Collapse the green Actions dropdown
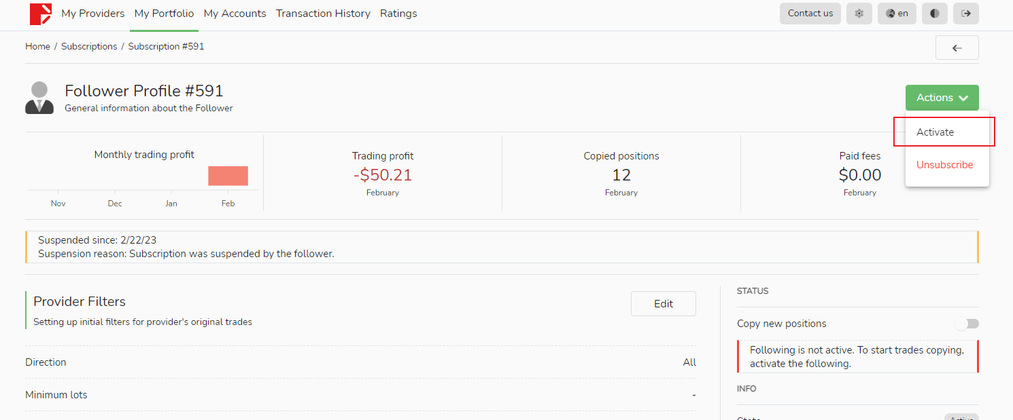 pos(942,98)
